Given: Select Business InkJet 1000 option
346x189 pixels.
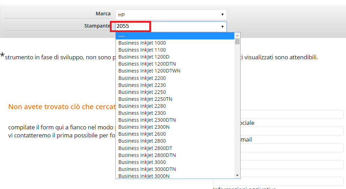Looking at the screenshot, I should coord(142,43).
